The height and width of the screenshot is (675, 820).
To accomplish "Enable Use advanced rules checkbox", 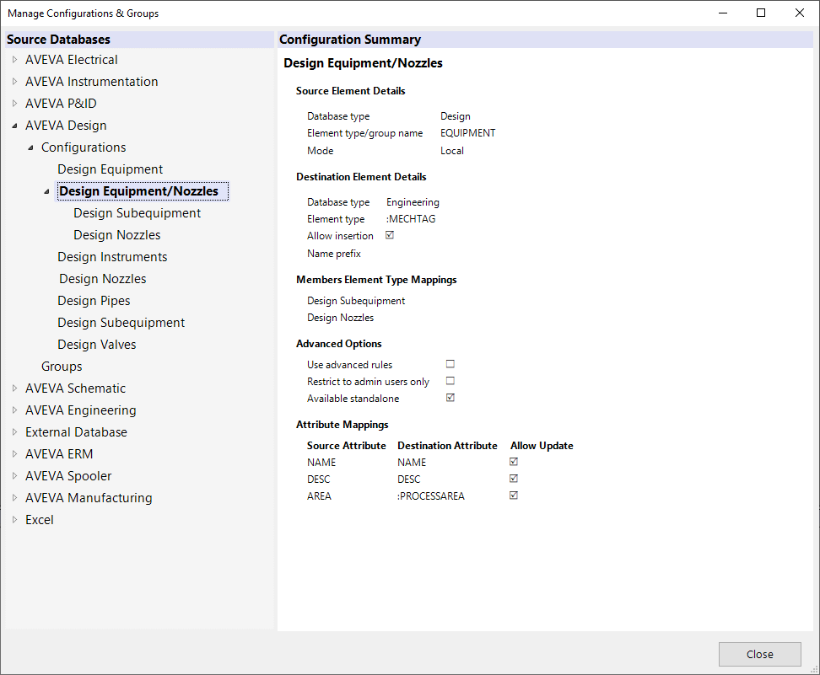I will pos(450,363).
